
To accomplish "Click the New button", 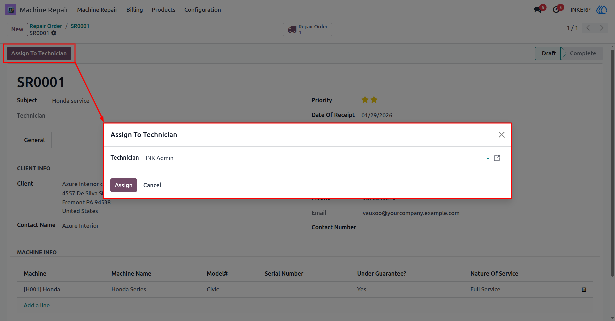I will pos(17,29).
